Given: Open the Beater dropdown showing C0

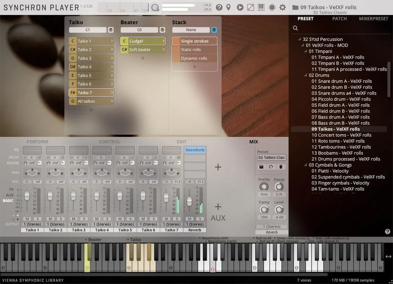Looking at the screenshot, I should click(x=140, y=30).
